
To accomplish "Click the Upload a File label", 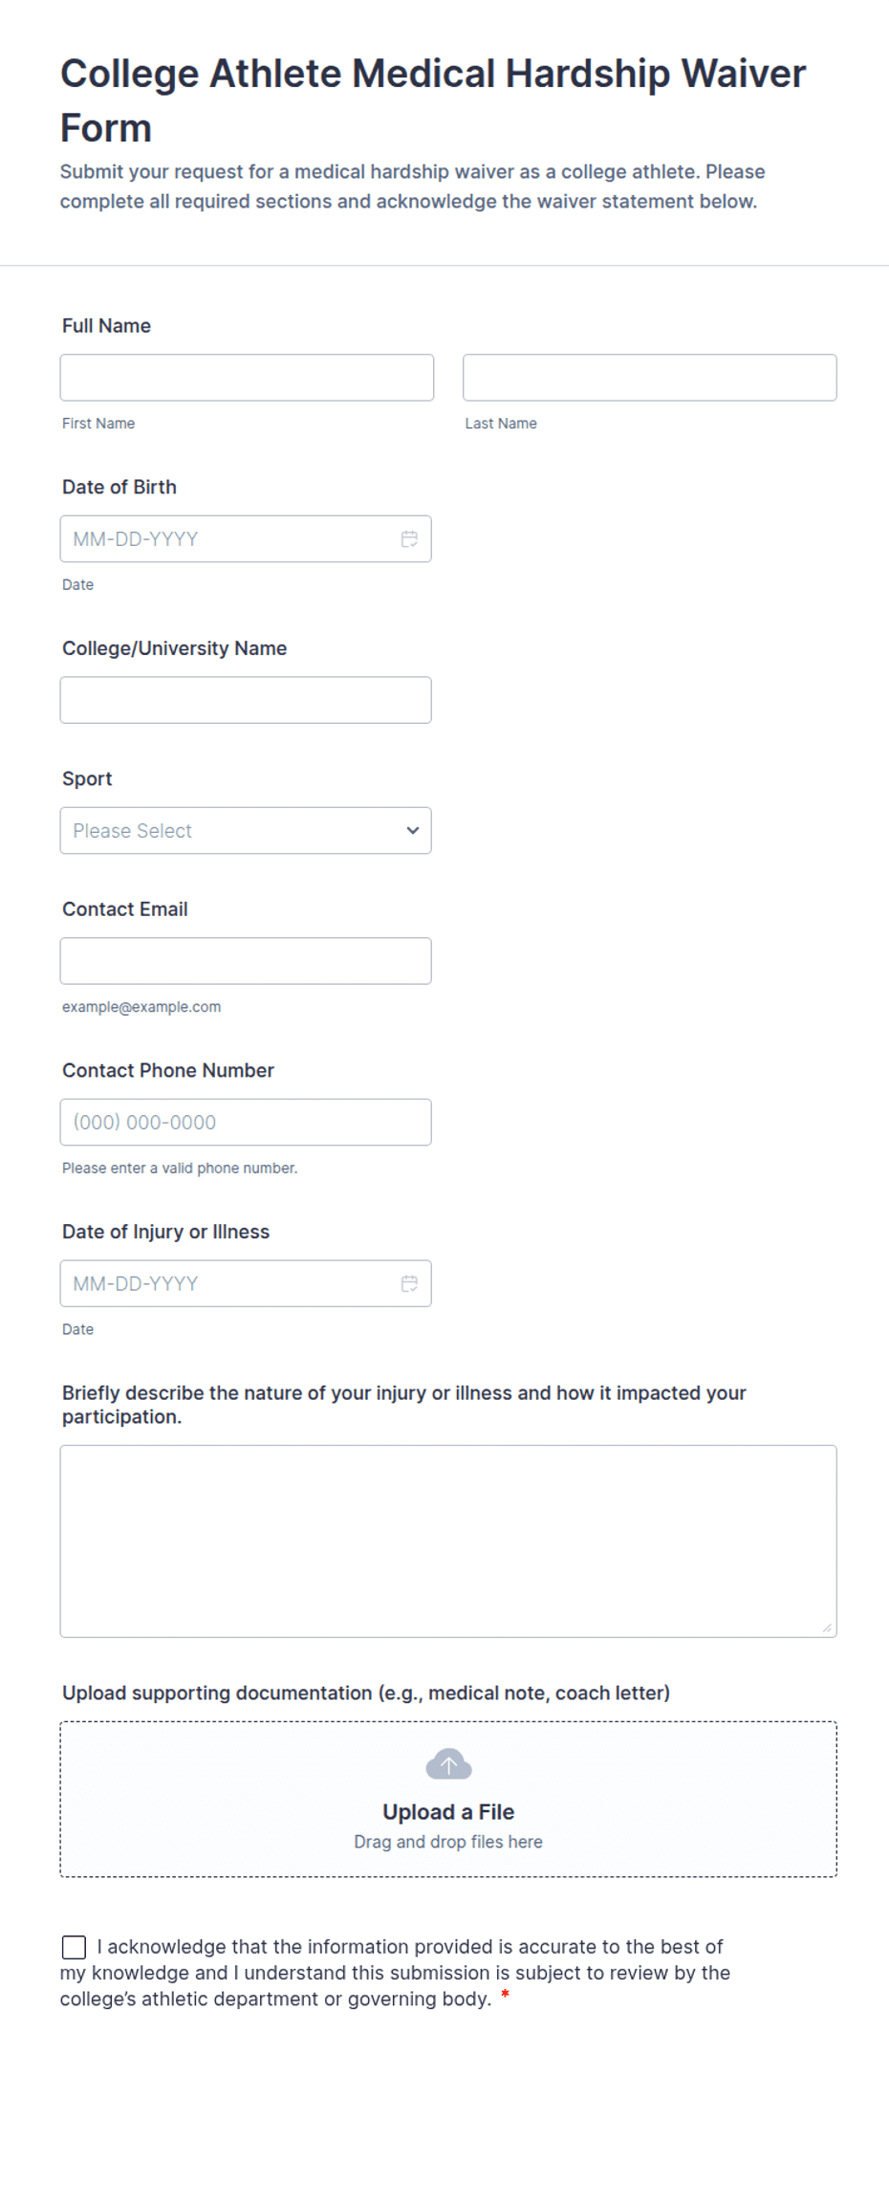I will coord(448,1812).
